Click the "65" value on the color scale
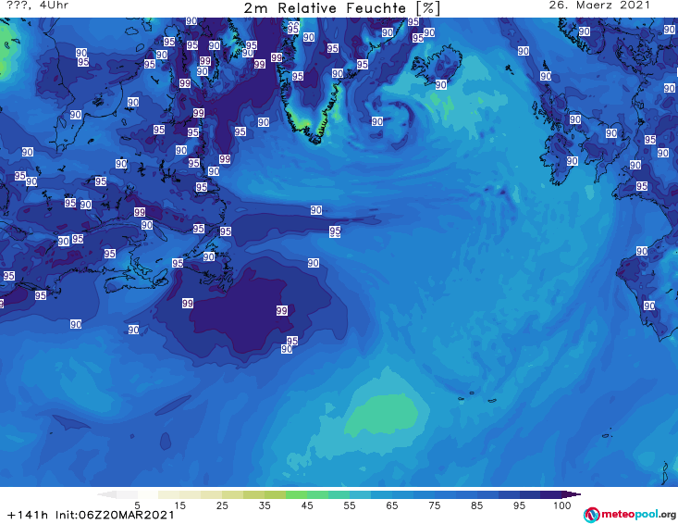678x524 pixels. point(392,505)
